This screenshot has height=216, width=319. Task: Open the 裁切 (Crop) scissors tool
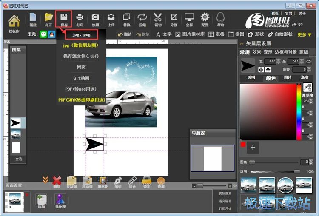[x=158, y=19]
